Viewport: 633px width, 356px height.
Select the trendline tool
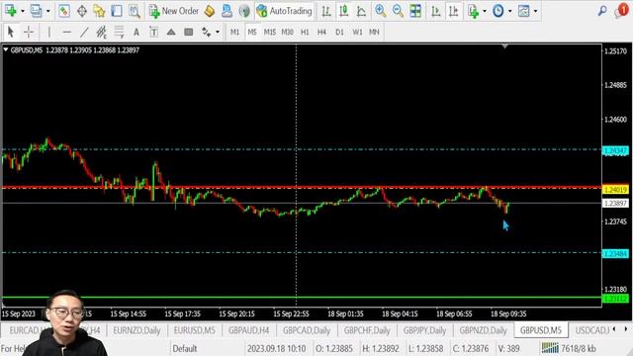pos(84,32)
